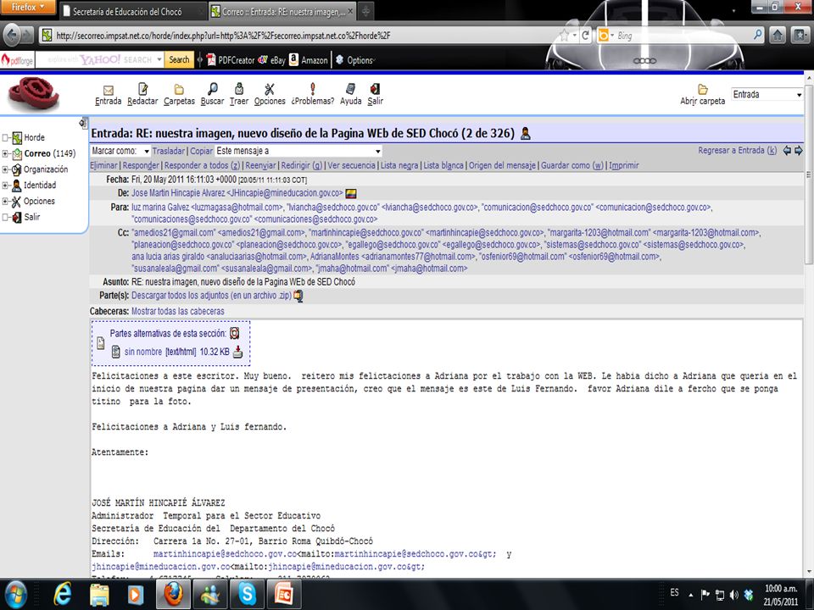Click 'Regresar a Entrada (k)'
This screenshot has width=814, height=610.
coord(737,151)
